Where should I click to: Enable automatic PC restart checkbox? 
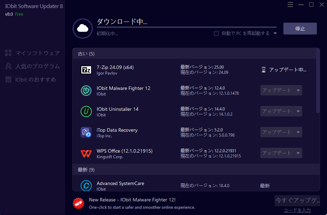(x=216, y=33)
